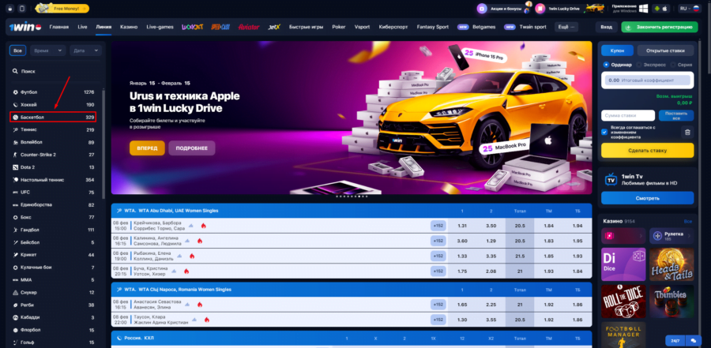This screenshot has height=348, width=711.
Task: Click the Сумма ставки input field
Action: tap(628, 115)
